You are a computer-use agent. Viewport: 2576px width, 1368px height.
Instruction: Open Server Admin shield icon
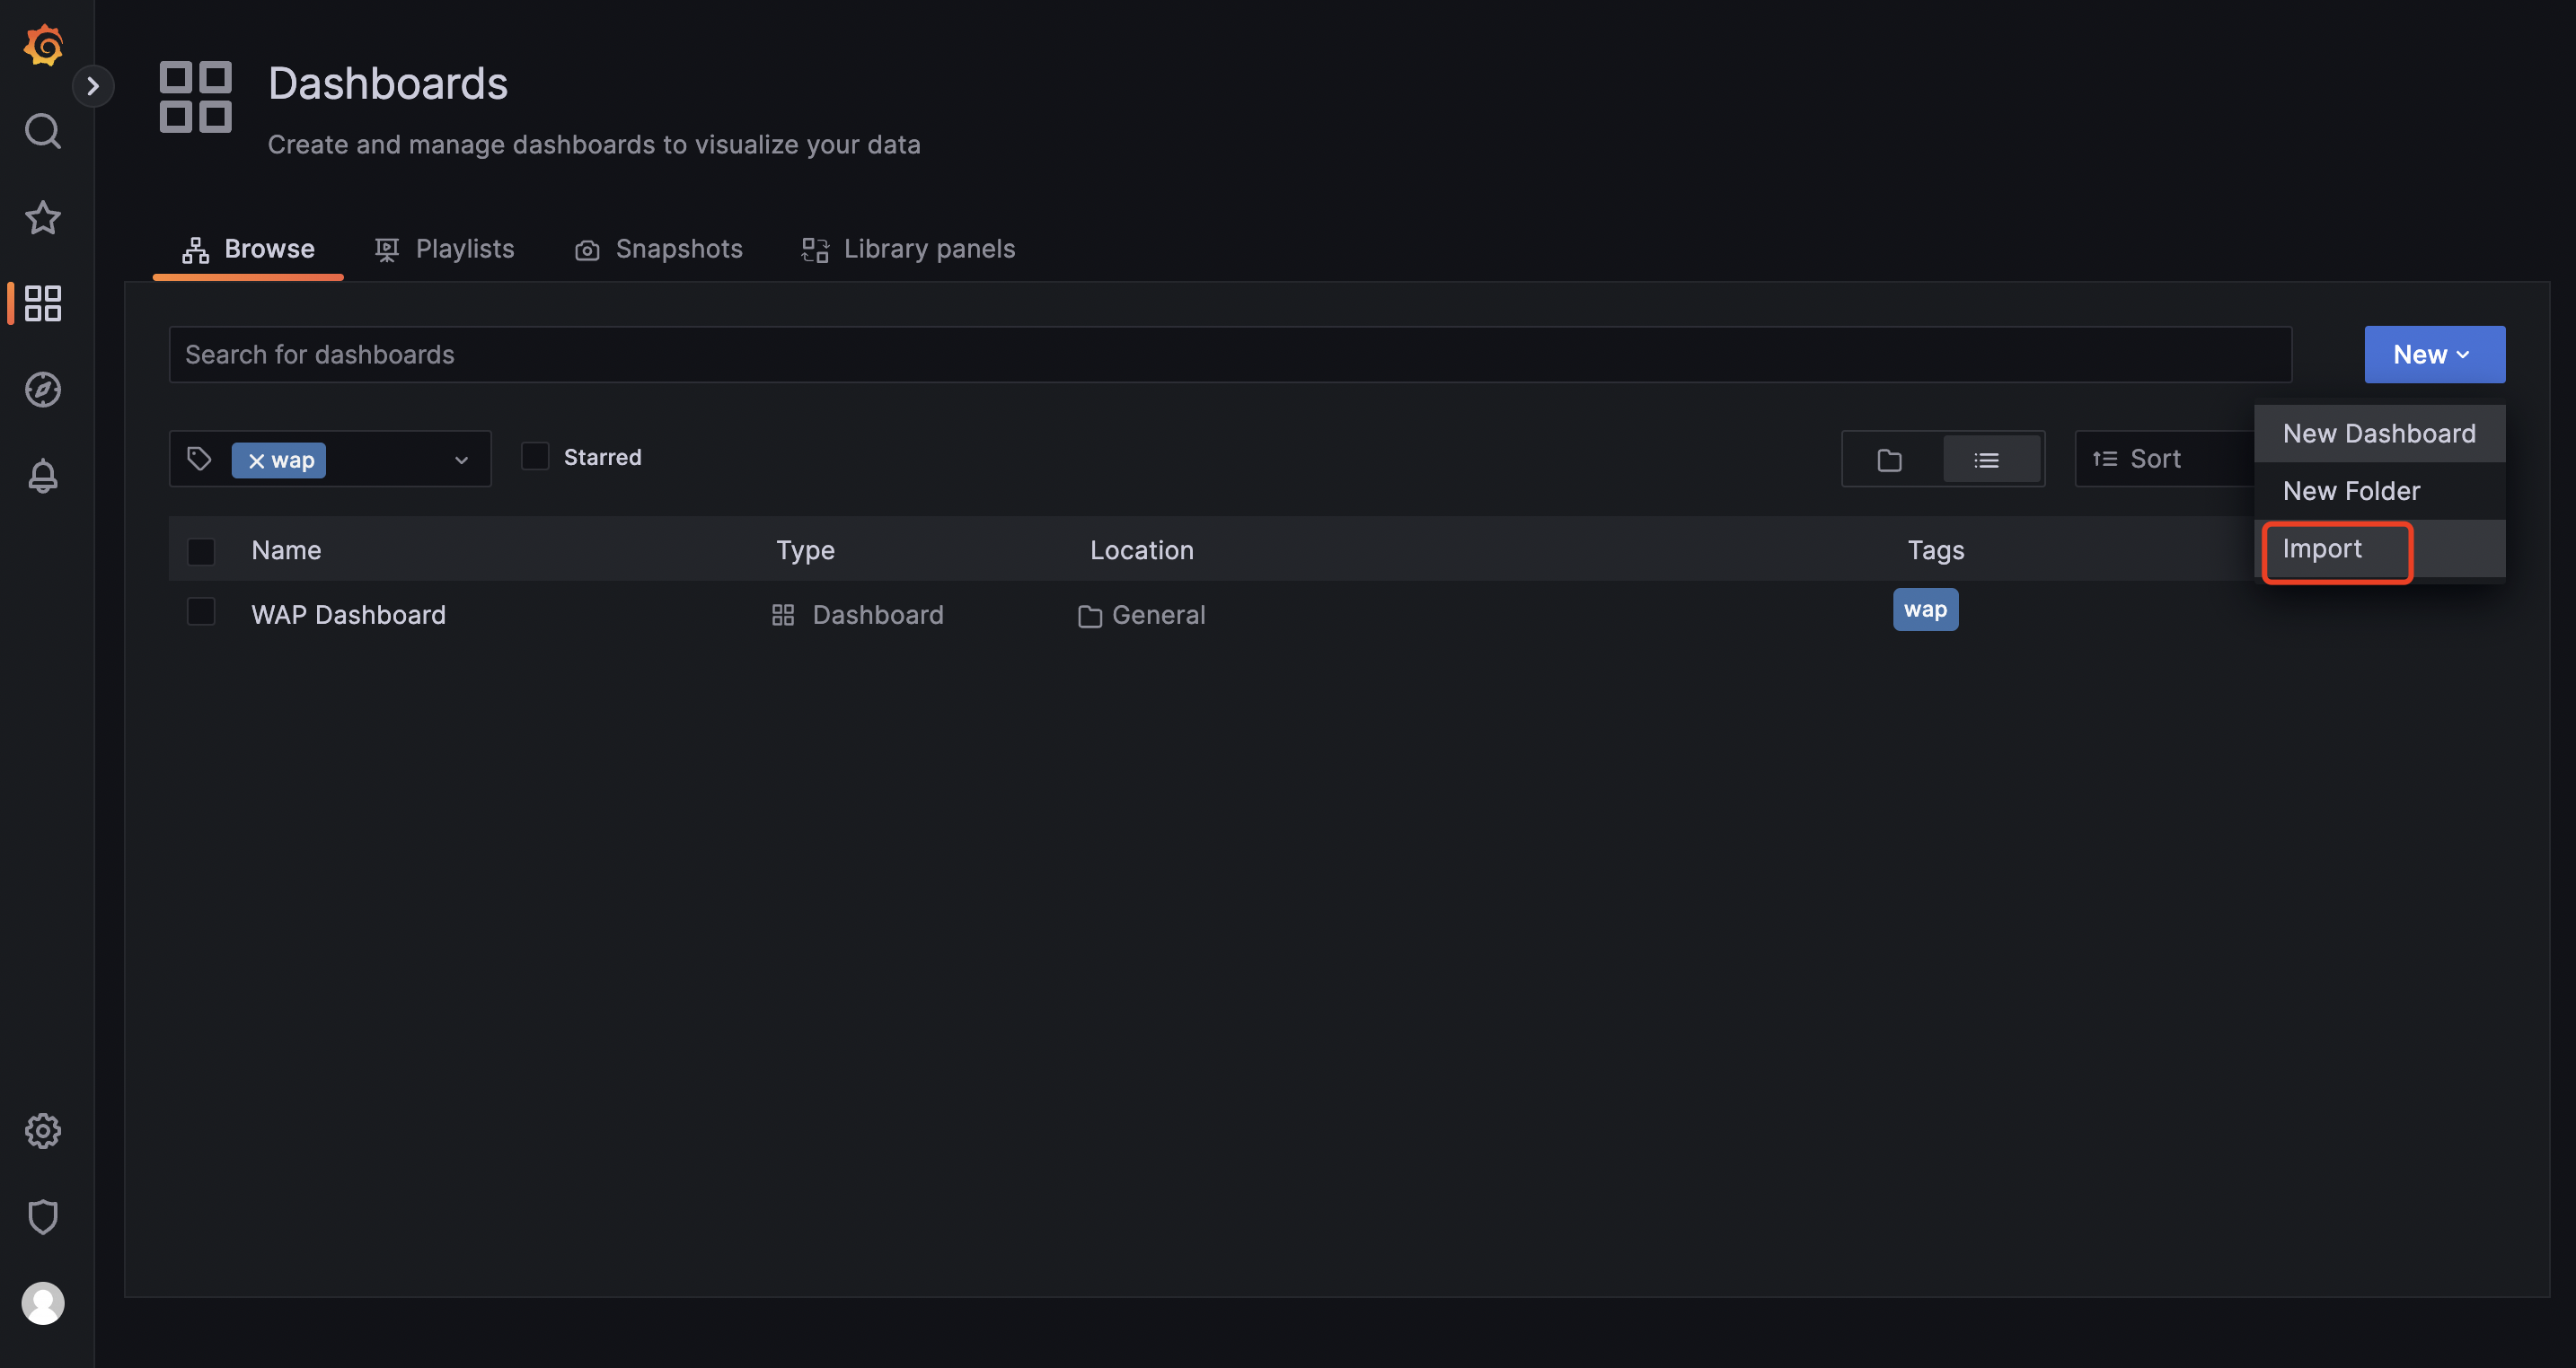43,1216
